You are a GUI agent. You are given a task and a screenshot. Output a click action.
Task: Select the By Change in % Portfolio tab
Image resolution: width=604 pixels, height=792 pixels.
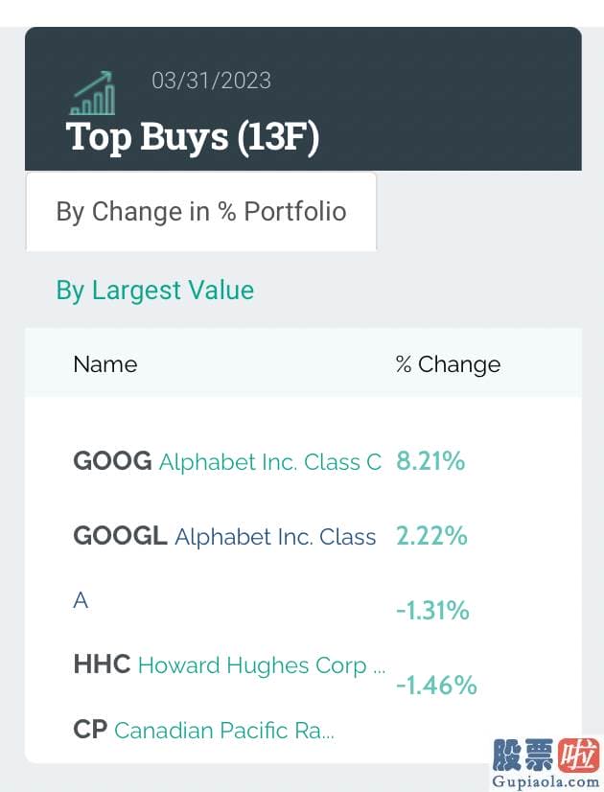coord(201,212)
